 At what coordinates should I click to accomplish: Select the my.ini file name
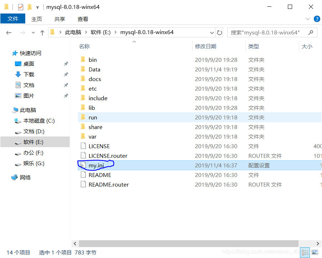(x=96, y=166)
